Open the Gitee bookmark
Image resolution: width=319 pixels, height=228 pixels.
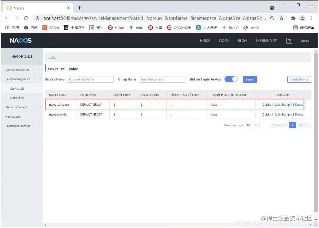(x=116, y=28)
